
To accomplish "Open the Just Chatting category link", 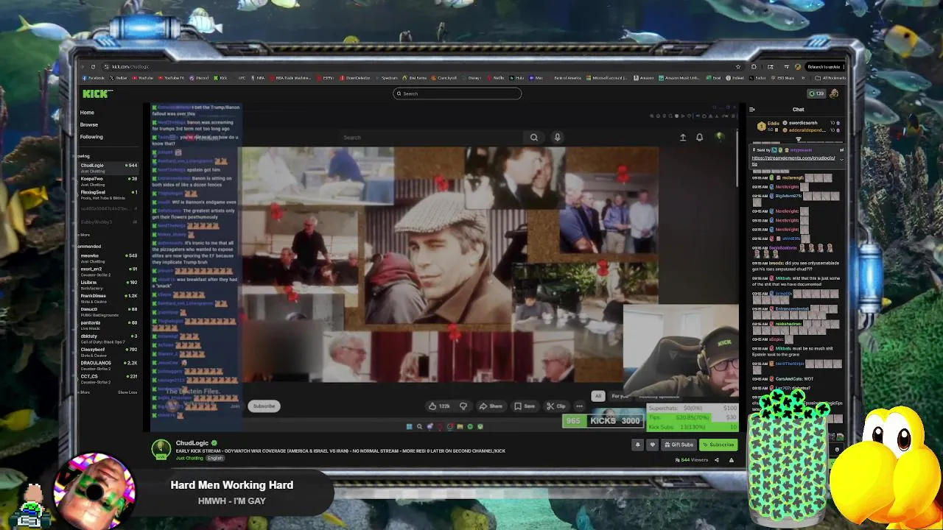I will point(189,458).
